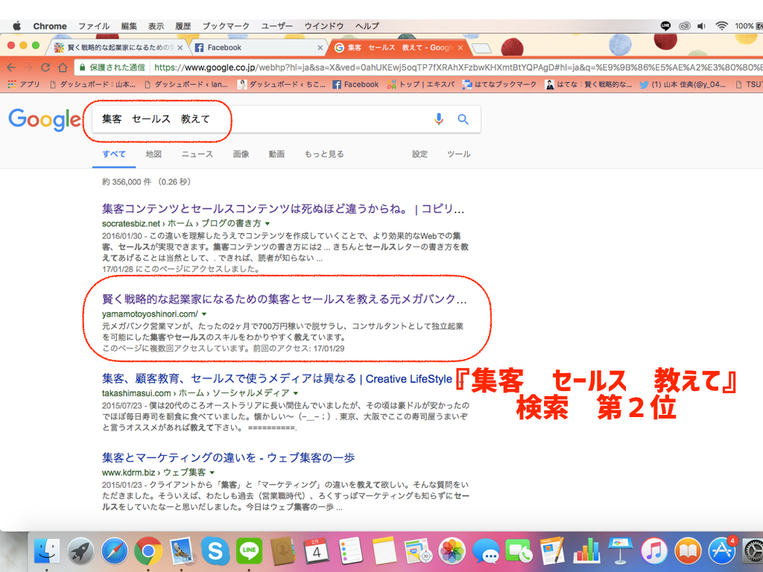Viewport: 763px width, 572px height.
Task: Click Google logo on results page
Action: 45,119
